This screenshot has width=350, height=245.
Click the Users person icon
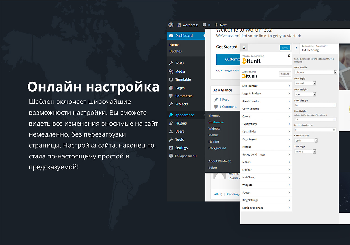pos(171,131)
